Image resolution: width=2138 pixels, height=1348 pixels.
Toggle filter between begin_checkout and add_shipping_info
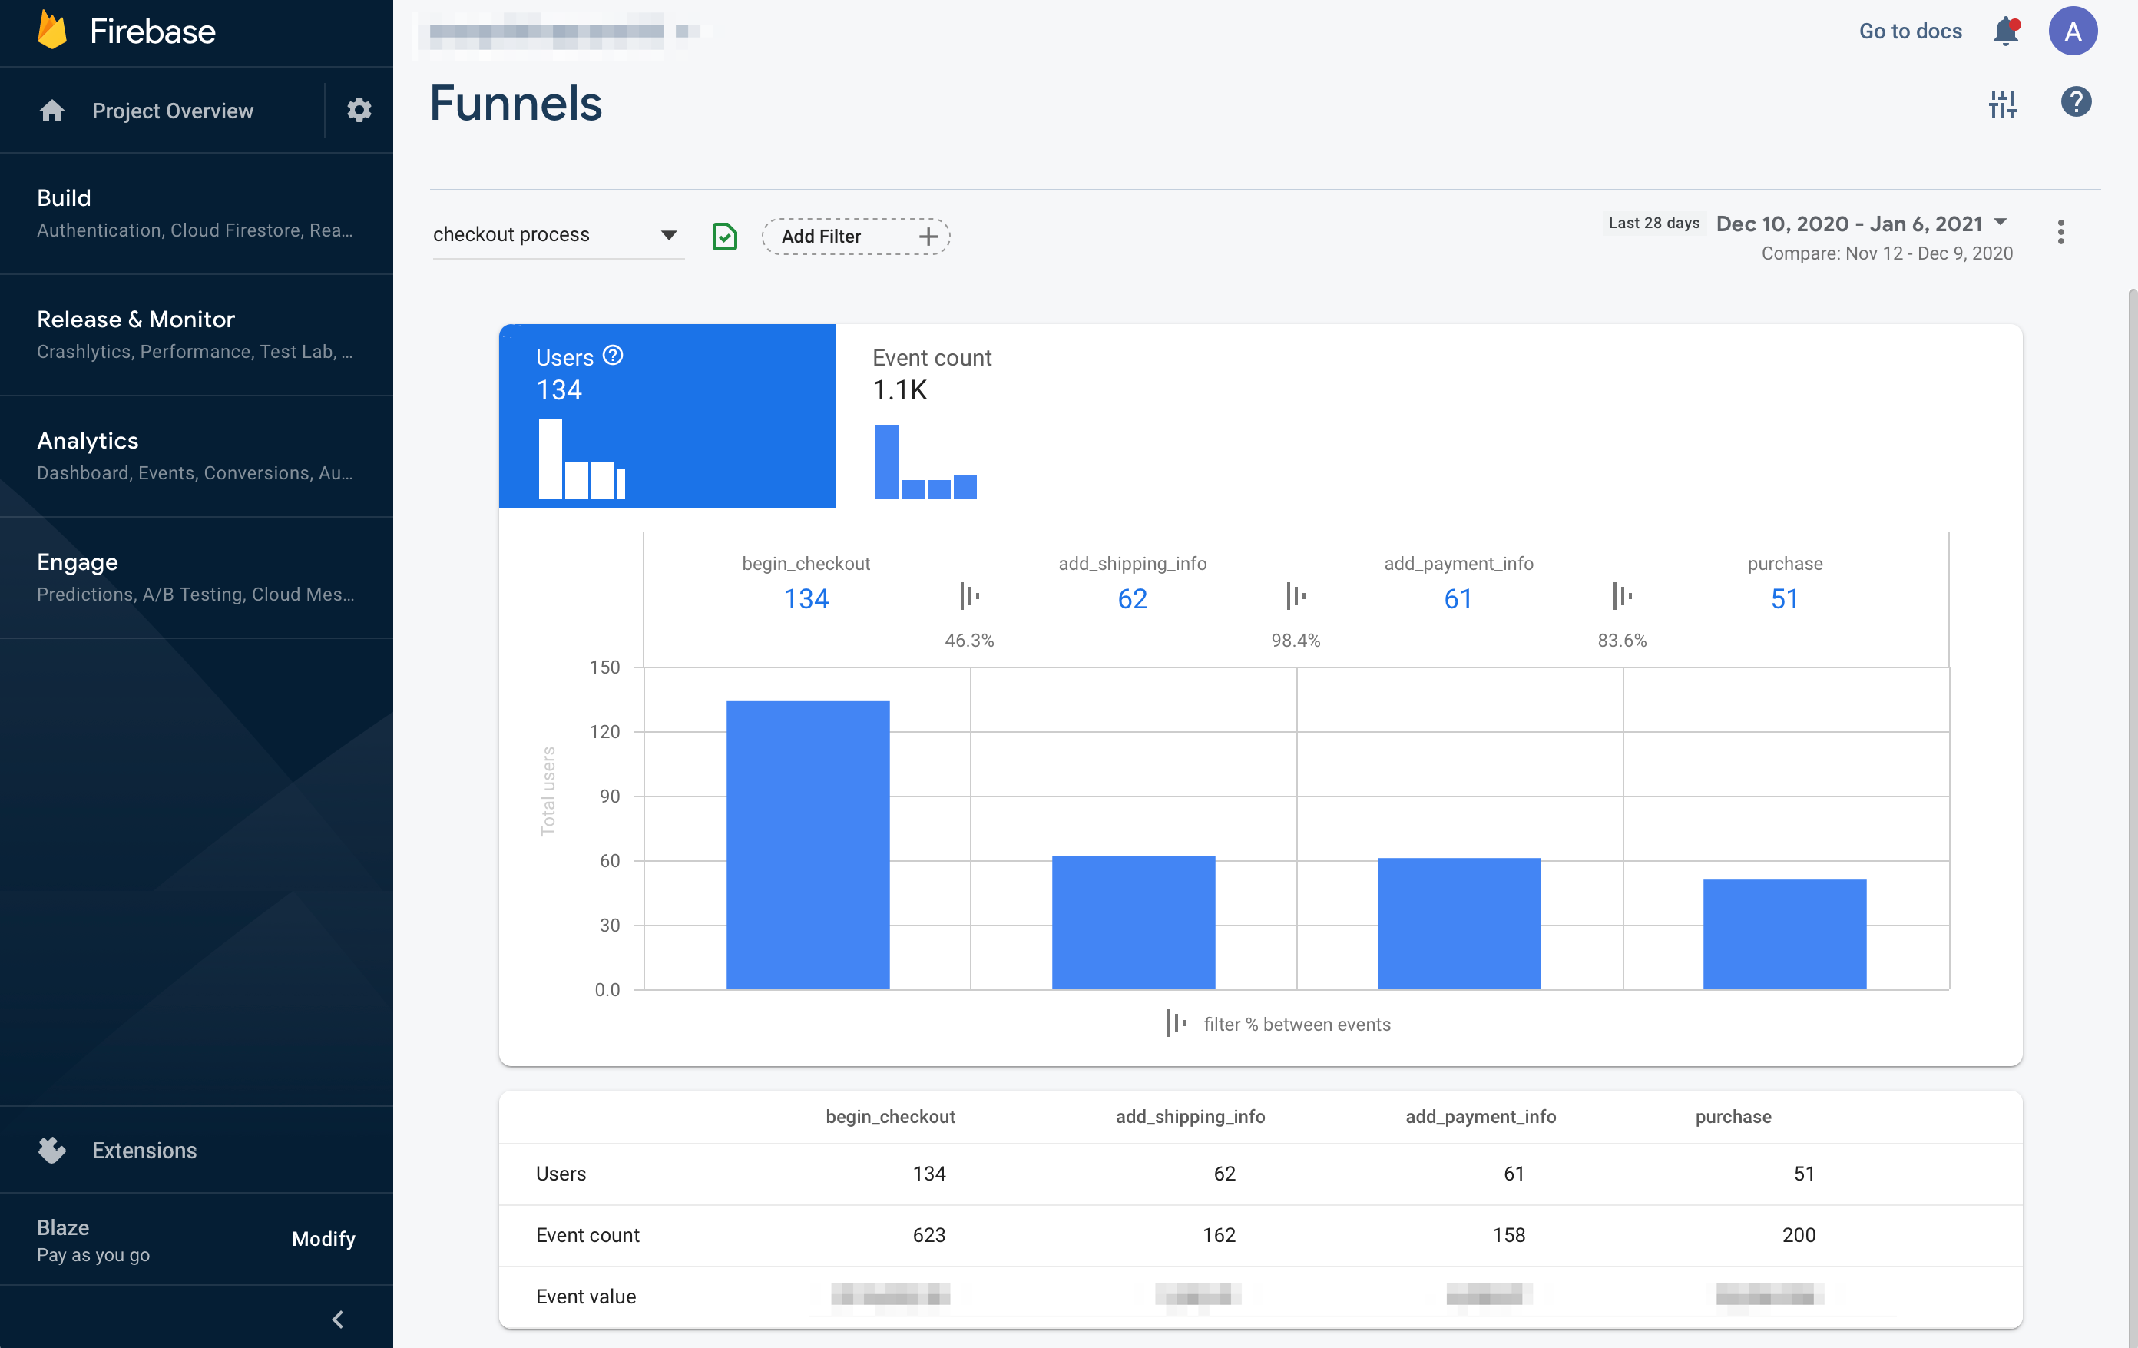tap(968, 596)
